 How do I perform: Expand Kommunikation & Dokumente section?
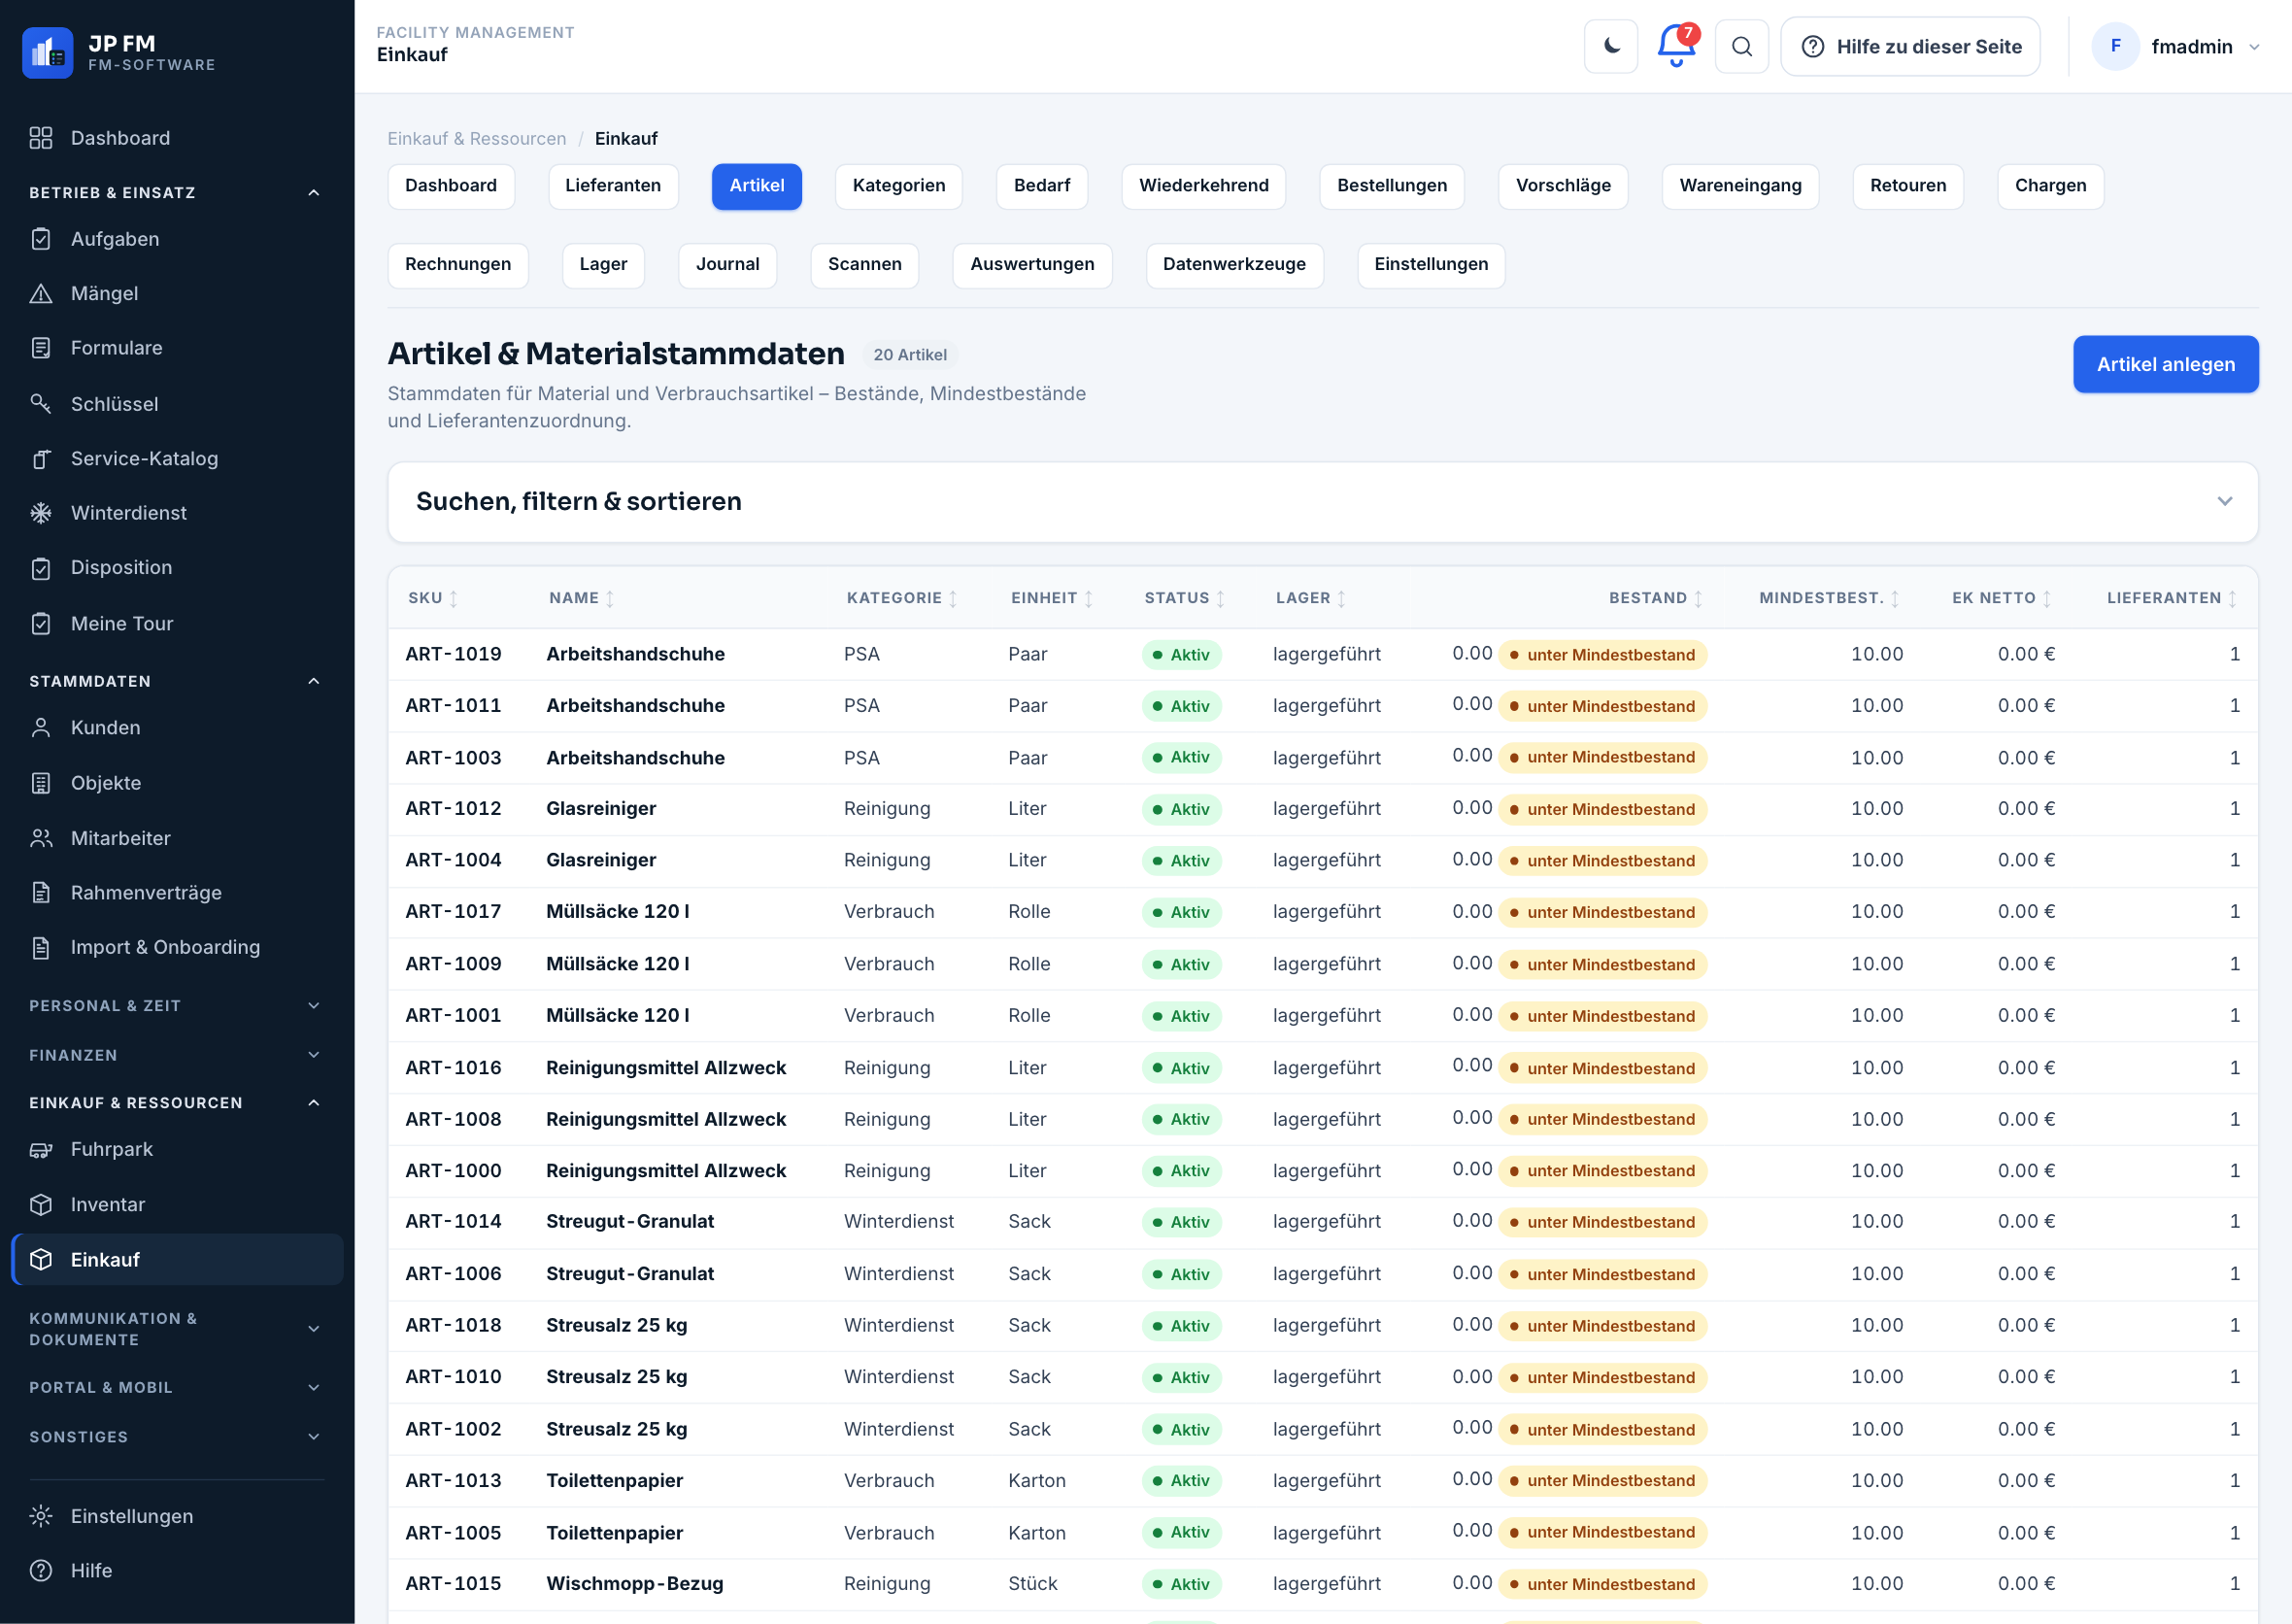[313, 1329]
